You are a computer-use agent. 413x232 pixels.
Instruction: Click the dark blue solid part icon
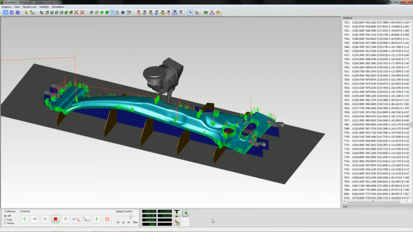tap(123, 12)
